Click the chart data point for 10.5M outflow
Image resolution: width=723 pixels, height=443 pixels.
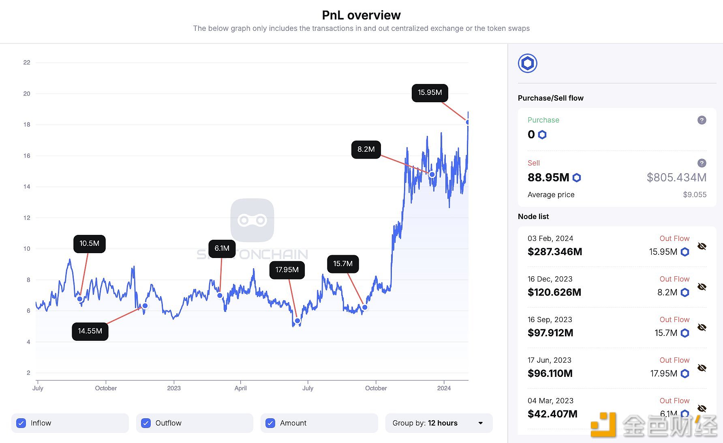click(x=80, y=299)
